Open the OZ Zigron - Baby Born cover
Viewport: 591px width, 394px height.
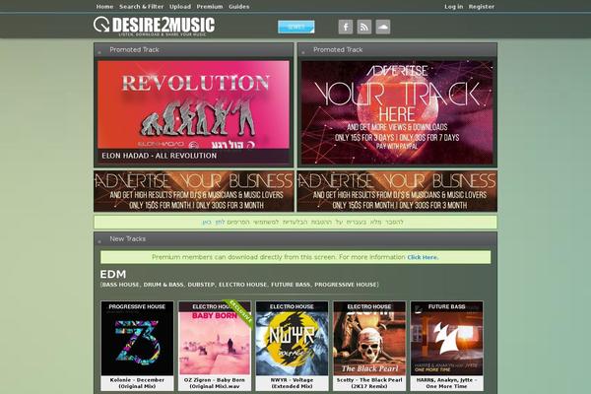coord(215,338)
